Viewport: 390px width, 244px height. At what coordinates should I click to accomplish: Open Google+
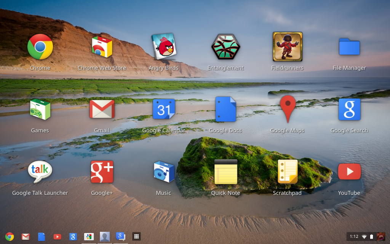click(x=102, y=172)
